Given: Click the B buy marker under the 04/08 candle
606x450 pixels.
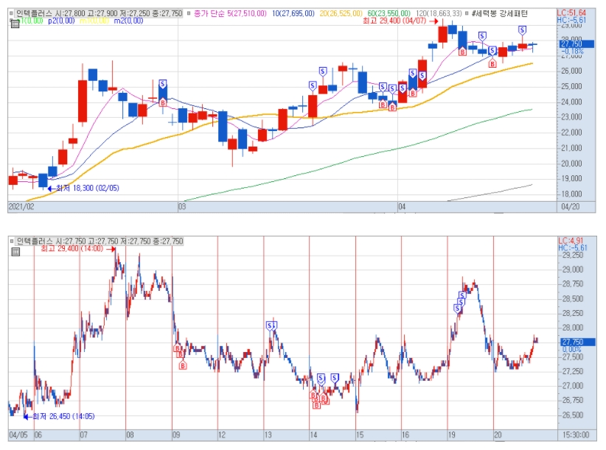Looking at the screenshot, I should tap(462, 52).
